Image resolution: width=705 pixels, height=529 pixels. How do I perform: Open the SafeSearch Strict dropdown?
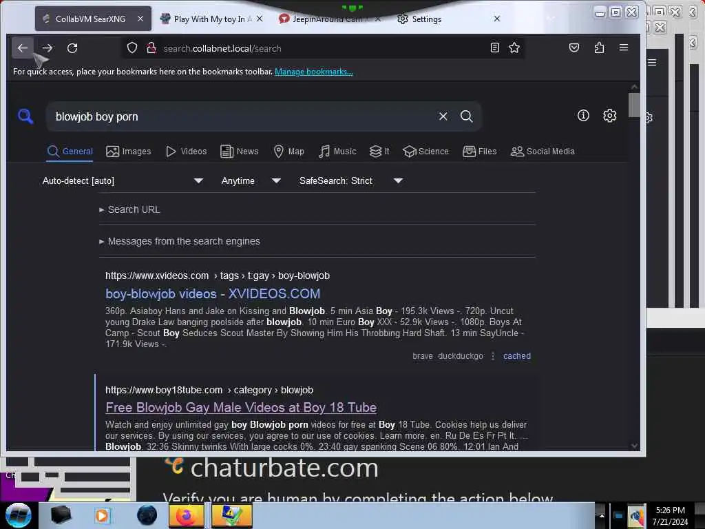(350, 181)
